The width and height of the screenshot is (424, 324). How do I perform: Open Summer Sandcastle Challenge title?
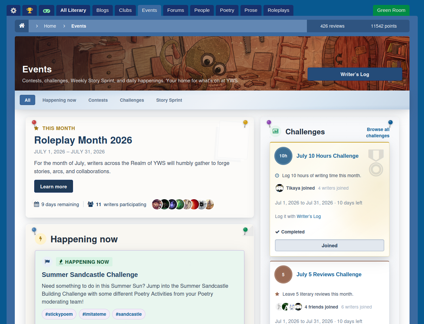(90, 275)
